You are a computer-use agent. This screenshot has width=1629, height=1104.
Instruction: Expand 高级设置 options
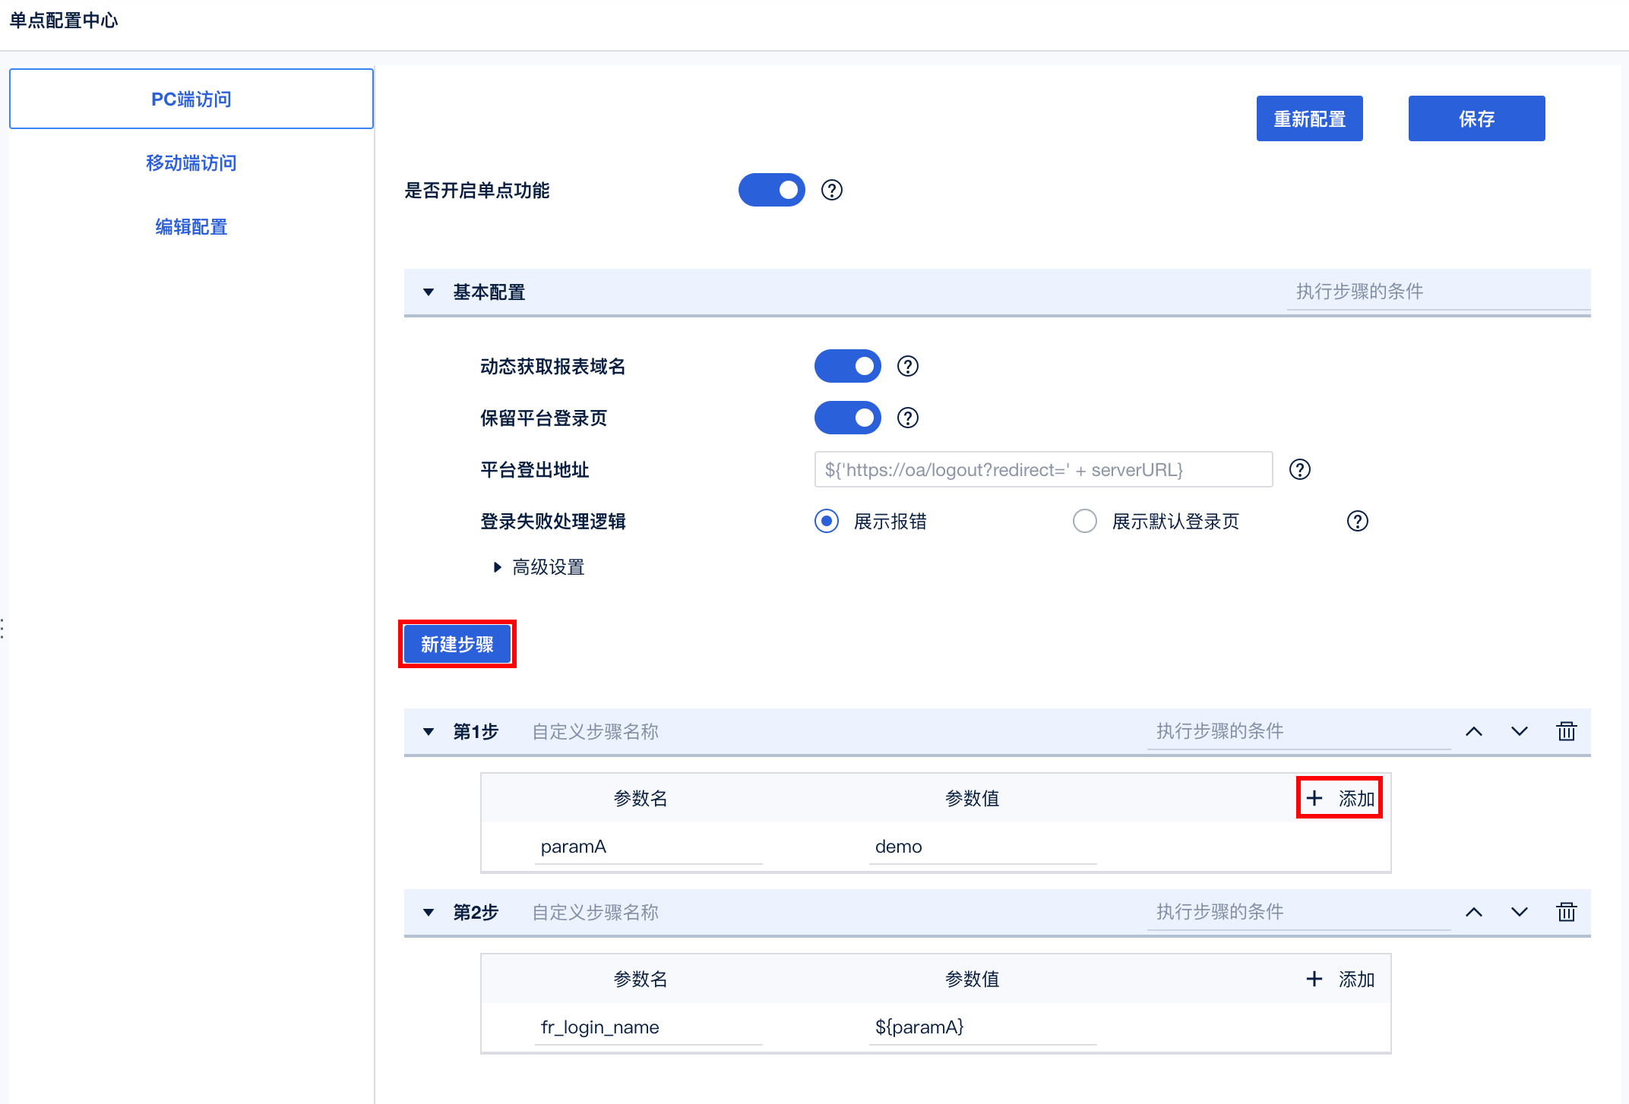tap(498, 567)
